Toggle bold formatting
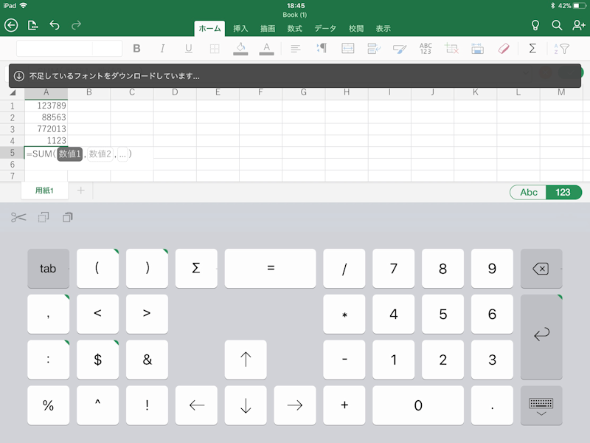The image size is (590, 443). point(136,48)
